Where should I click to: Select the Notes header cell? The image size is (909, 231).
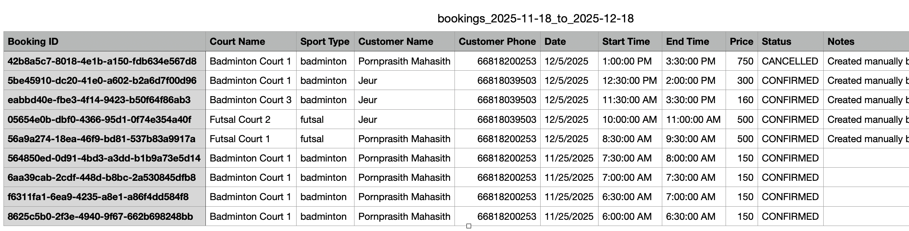pos(865,42)
